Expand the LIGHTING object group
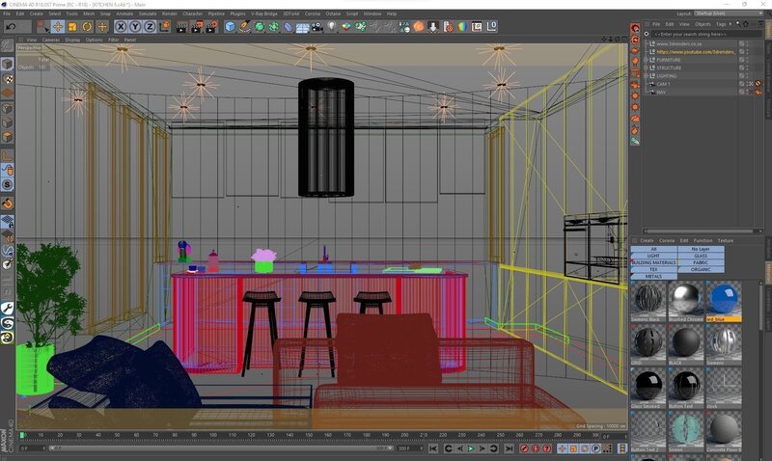The height and width of the screenshot is (461, 772). pyautogui.click(x=646, y=76)
